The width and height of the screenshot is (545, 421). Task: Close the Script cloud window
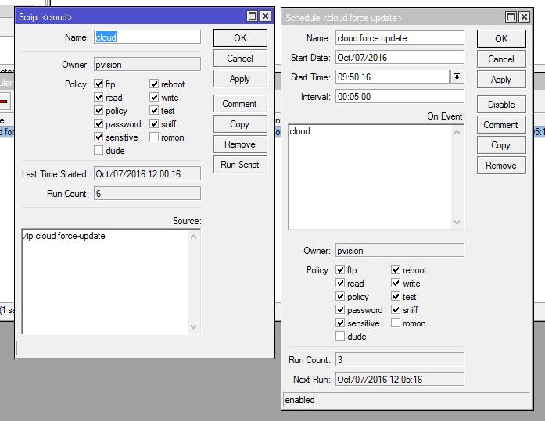[265, 16]
